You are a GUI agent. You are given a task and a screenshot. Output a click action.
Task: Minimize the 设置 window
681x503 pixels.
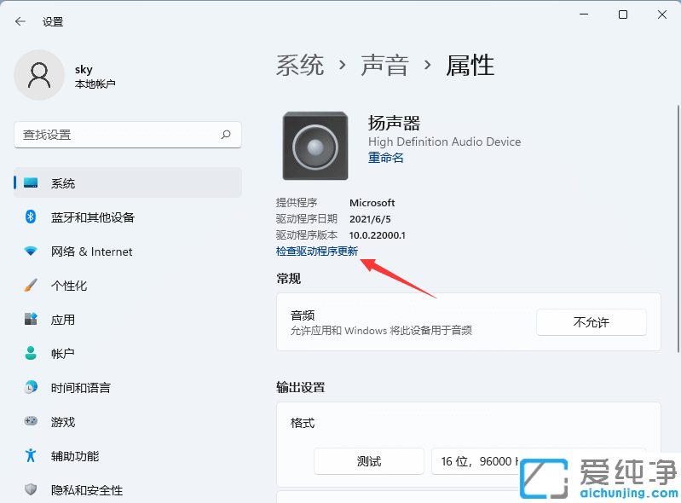click(x=584, y=14)
